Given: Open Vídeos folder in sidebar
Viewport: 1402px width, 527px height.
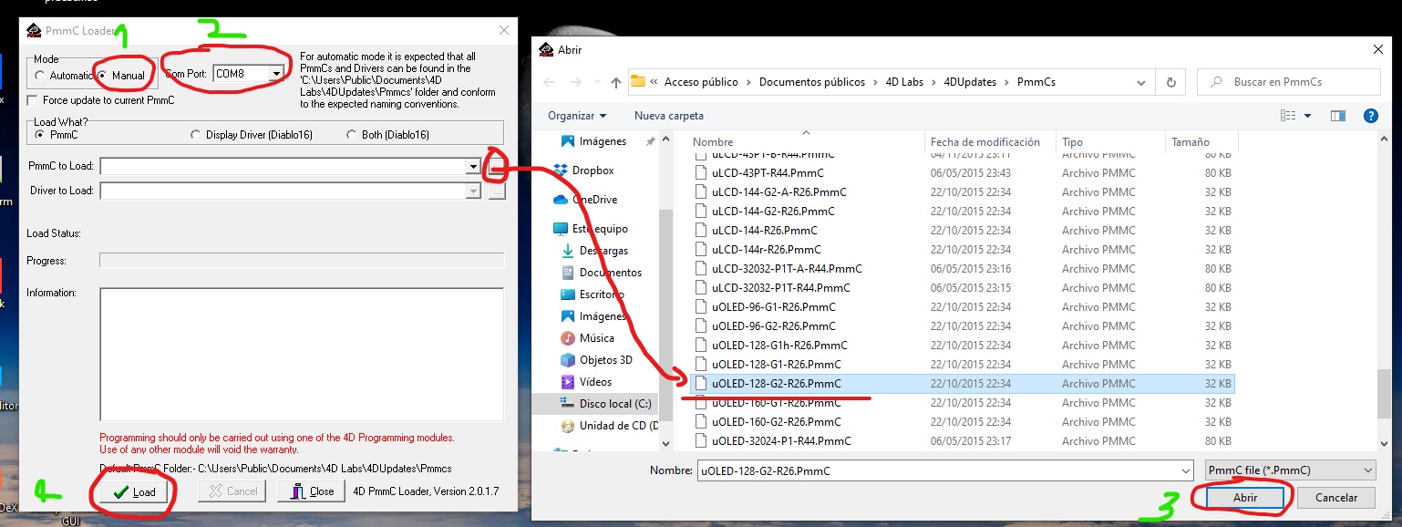Looking at the screenshot, I should click(x=595, y=382).
